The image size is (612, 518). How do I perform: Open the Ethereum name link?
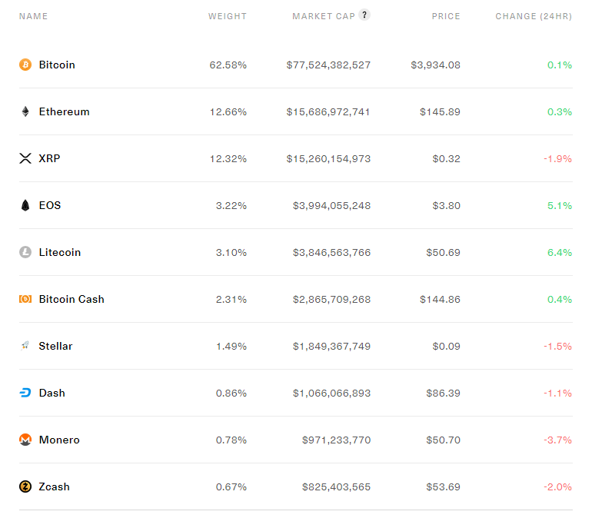64,112
